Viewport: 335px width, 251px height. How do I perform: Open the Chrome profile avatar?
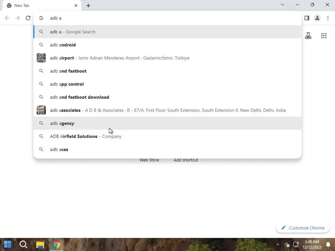[x=317, y=18]
